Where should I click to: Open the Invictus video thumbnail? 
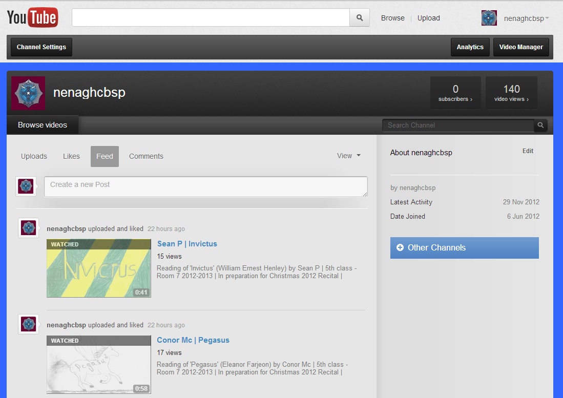99,268
